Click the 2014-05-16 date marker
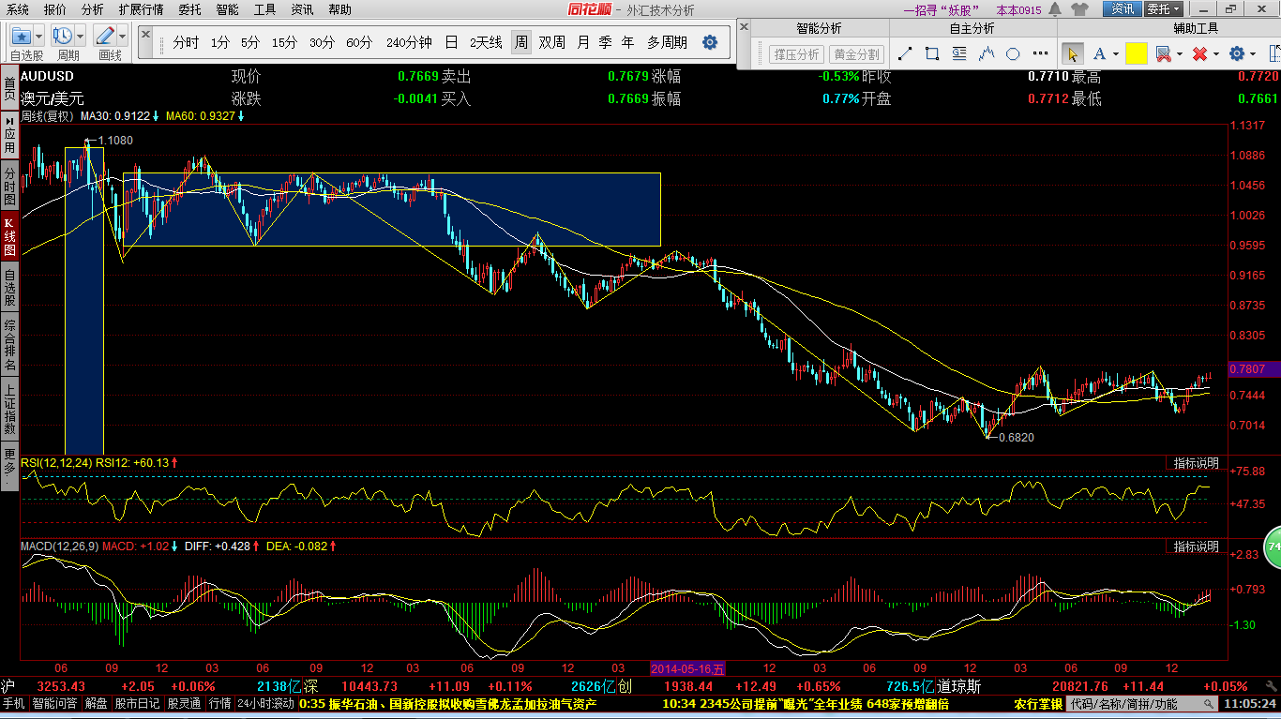Image resolution: width=1281 pixels, height=719 pixels. [687, 668]
